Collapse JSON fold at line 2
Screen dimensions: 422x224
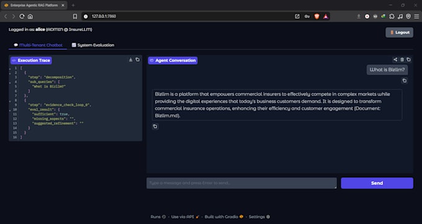10,73
